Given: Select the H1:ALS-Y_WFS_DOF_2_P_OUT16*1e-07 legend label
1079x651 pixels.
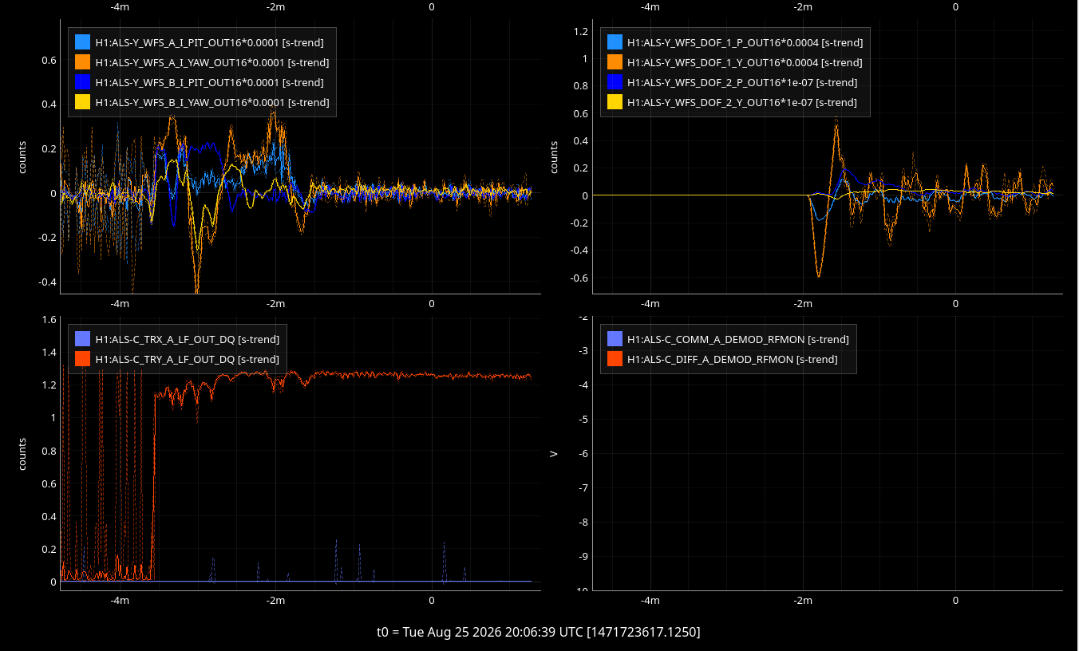Looking at the screenshot, I should pyautogui.click(x=742, y=82).
